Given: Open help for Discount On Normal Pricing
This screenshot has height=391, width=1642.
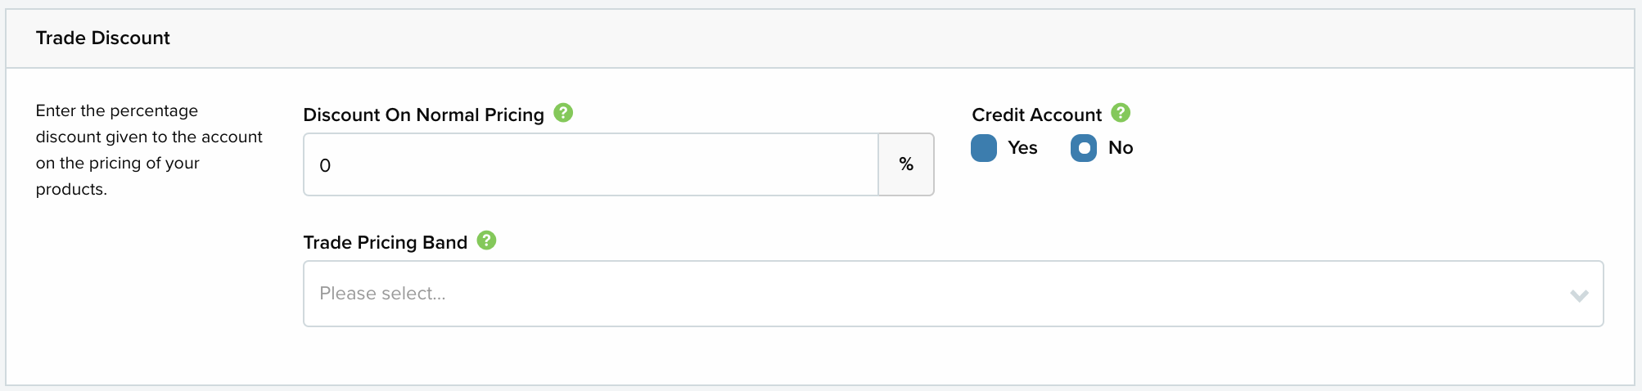Looking at the screenshot, I should click(563, 113).
